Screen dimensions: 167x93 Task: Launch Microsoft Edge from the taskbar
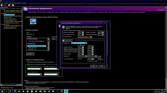click(15, 91)
